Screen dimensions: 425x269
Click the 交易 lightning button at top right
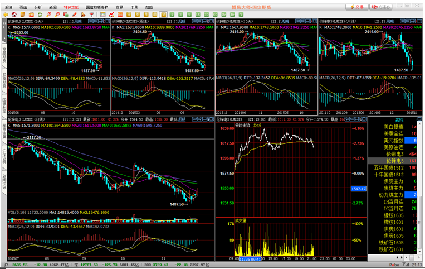356,7
